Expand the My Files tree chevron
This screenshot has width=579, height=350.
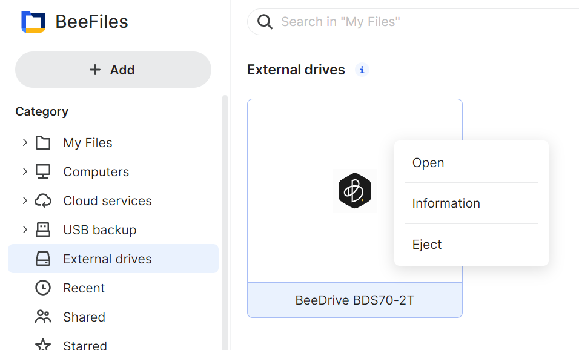(x=25, y=143)
